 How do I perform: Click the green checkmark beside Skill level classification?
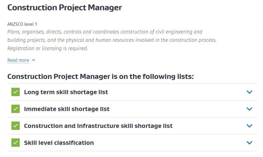pyautogui.click(x=16, y=143)
